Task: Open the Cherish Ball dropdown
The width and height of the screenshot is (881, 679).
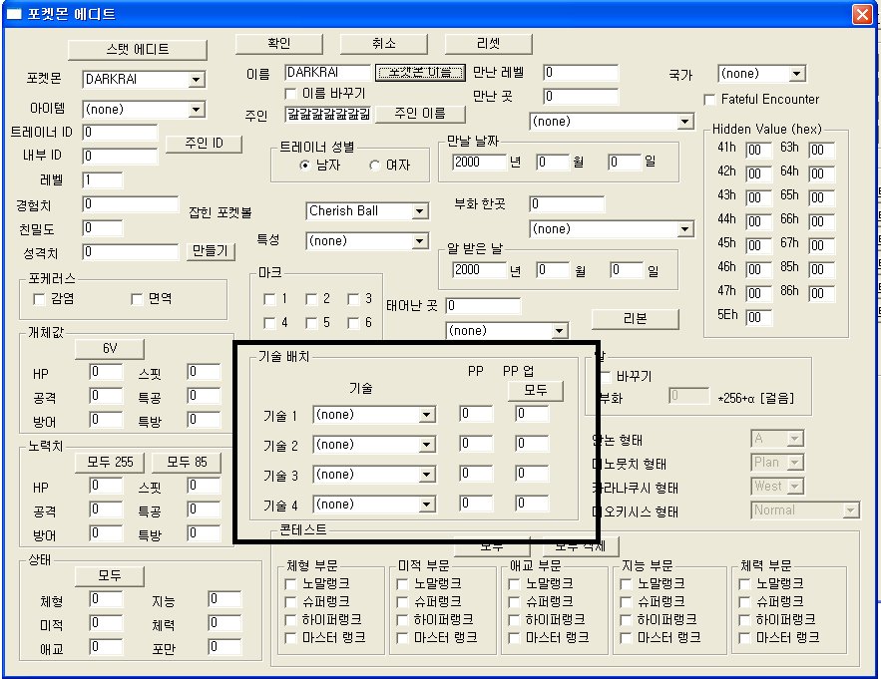Action: tap(419, 211)
